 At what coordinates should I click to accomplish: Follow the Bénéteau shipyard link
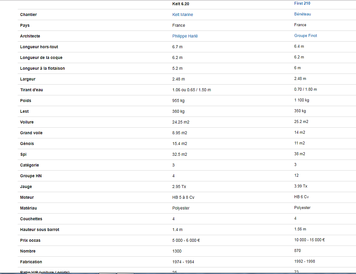[x=302, y=14]
